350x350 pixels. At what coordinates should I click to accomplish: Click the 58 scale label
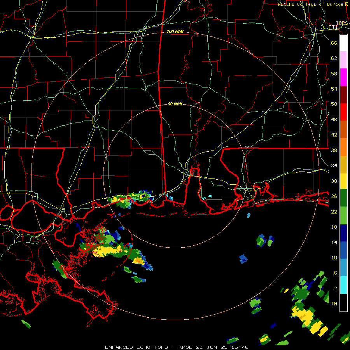pyautogui.click(x=334, y=73)
